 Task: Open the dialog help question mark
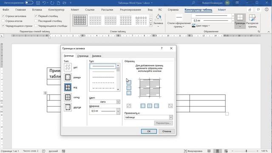(x=161, y=48)
